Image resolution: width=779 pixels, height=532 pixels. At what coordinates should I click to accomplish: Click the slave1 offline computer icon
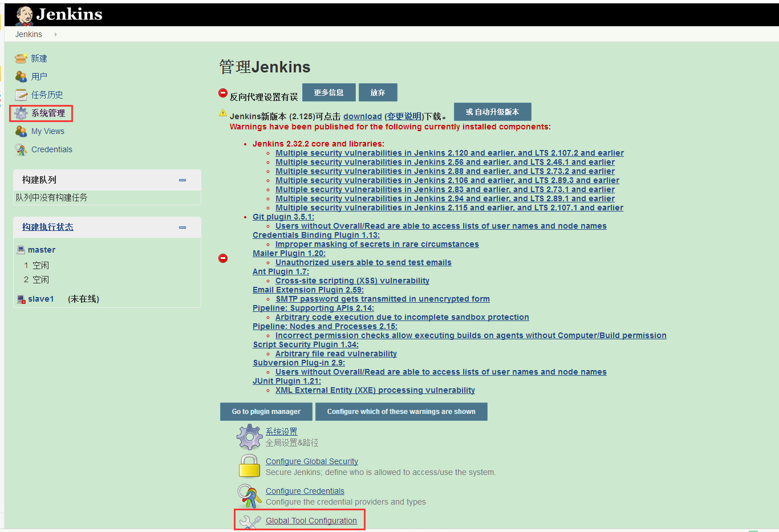pyautogui.click(x=21, y=299)
